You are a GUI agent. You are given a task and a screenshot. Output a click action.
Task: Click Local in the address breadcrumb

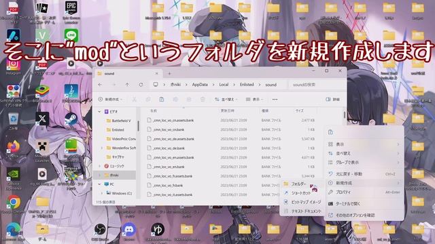click(x=224, y=85)
